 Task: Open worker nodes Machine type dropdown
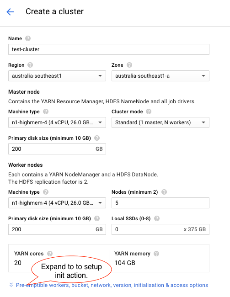tap(57, 203)
